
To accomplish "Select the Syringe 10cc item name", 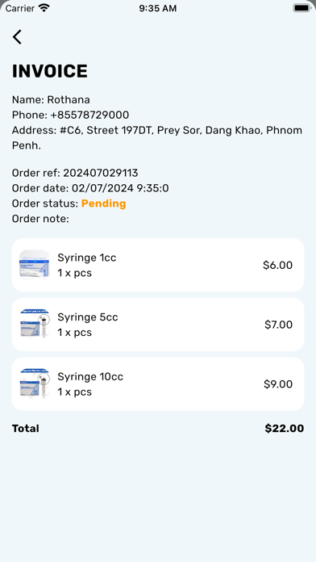I will pyautogui.click(x=90, y=377).
